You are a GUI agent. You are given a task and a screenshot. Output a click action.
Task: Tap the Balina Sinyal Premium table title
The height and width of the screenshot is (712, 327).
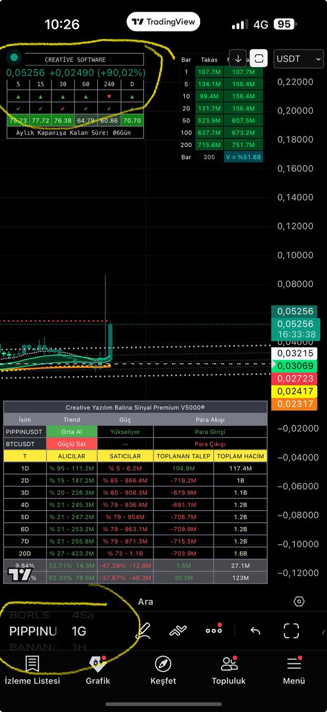coord(135,408)
